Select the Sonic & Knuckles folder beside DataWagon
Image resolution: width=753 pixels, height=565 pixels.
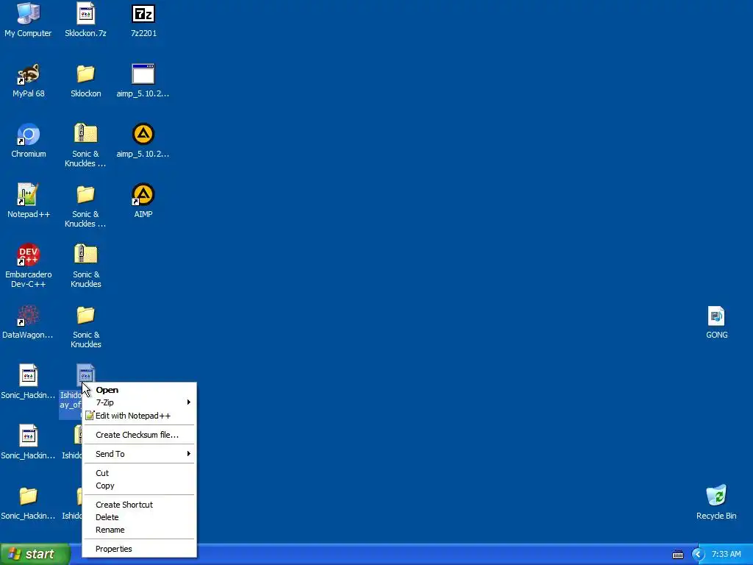coord(85,326)
